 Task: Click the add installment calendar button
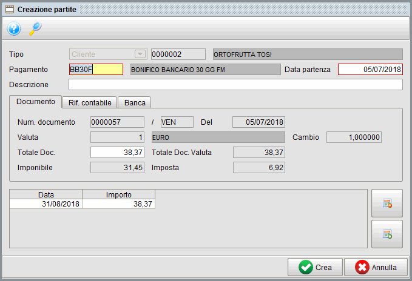pos(387,234)
